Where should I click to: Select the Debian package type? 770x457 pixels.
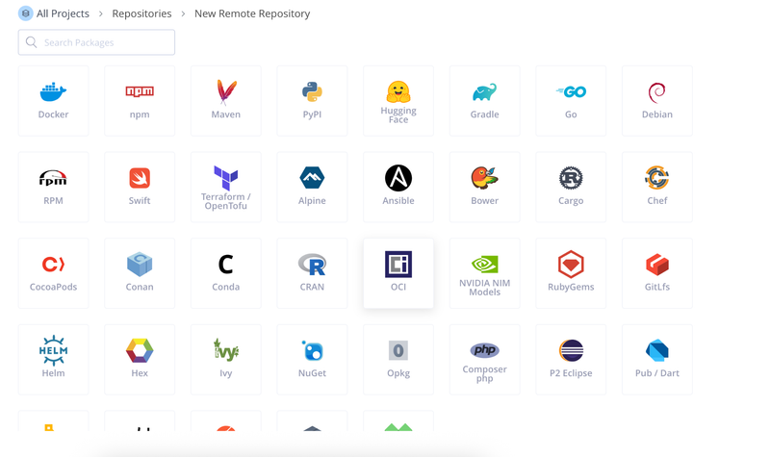(657, 100)
